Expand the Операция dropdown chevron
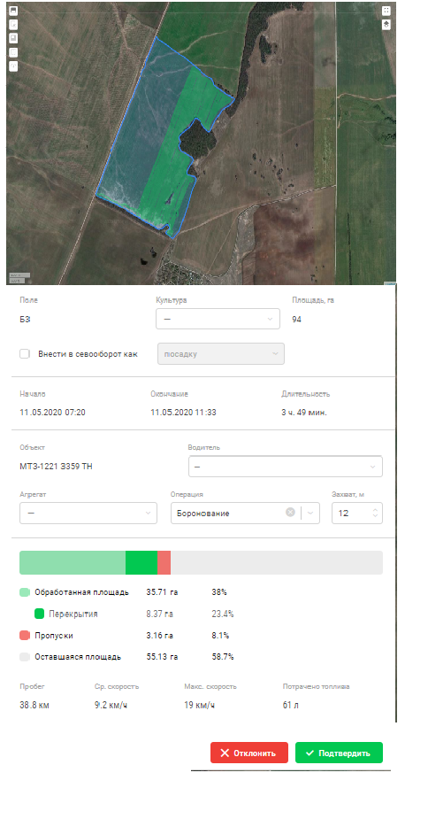The height and width of the screenshot is (819, 428). coord(310,513)
